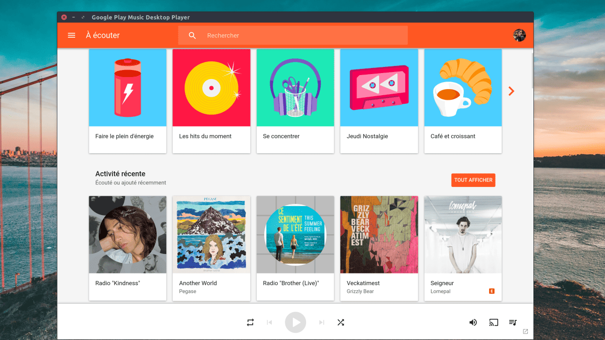
Task: Click the volume speaker icon
Action: [x=473, y=322]
